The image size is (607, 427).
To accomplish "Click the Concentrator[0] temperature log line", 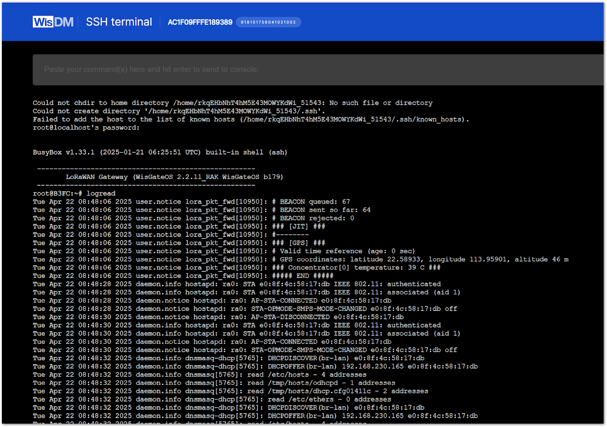I will (x=236, y=268).
